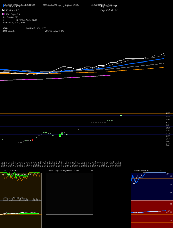Select the '200 Day = 2.4' label
This screenshot has height=228, width=173.
13,15
